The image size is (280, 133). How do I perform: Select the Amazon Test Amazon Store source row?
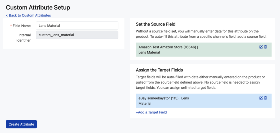click(203, 50)
